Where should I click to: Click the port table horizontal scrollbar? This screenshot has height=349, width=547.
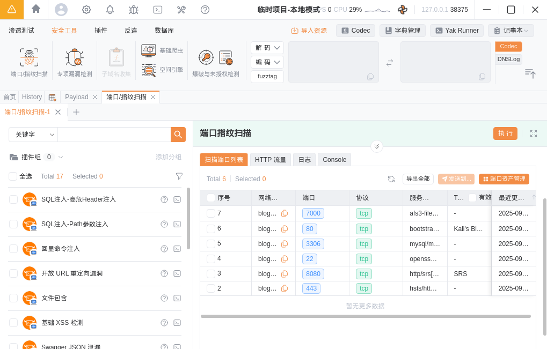pyautogui.click(x=366, y=316)
